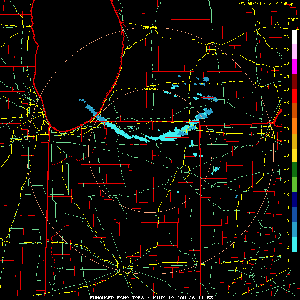Click the gold legend swatch near 34

[294, 141]
